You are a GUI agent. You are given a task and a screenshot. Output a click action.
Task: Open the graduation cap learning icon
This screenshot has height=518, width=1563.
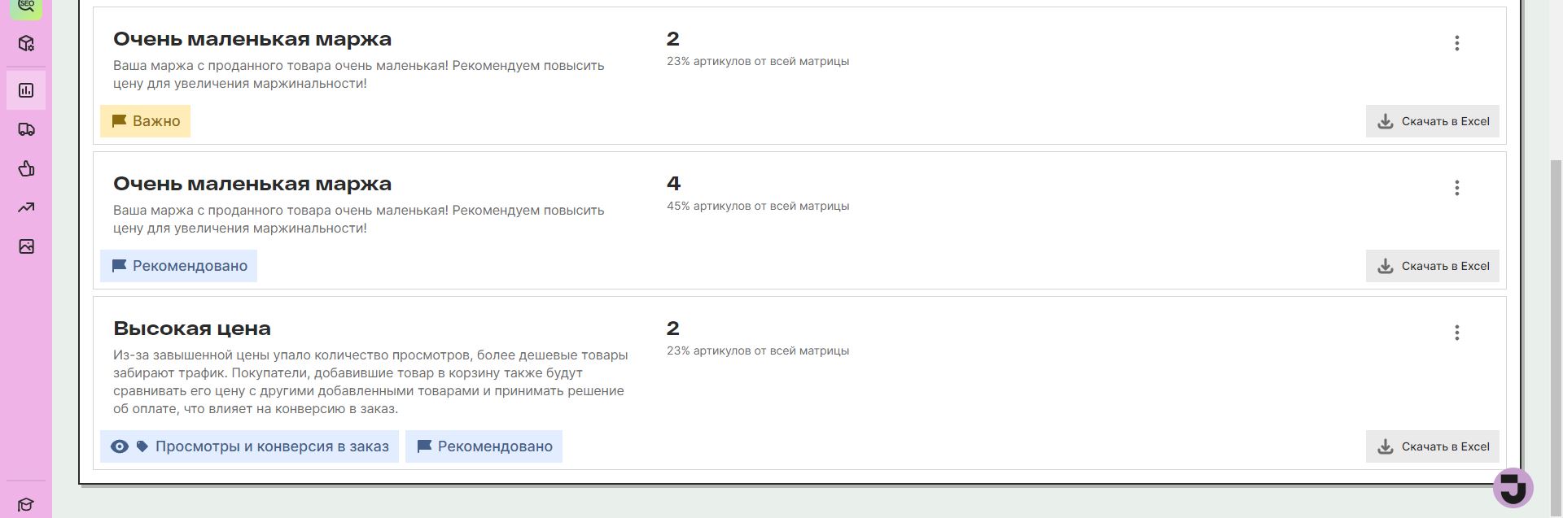pyautogui.click(x=26, y=504)
